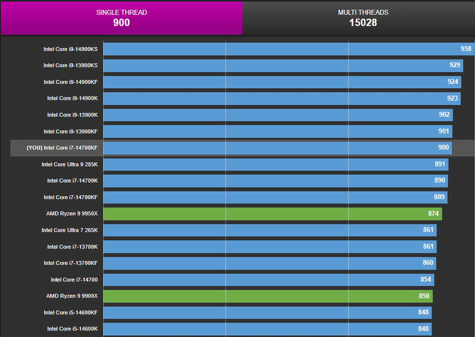Viewport: 475px width, 337px height.
Task: Click the 958 score value
Action: (x=466, y=49)
